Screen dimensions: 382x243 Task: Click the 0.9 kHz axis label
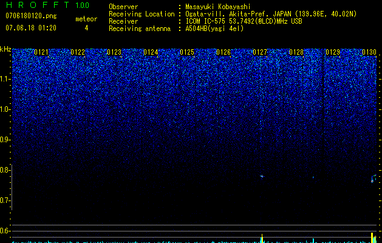pyautogui.click(x=5, y=140)
